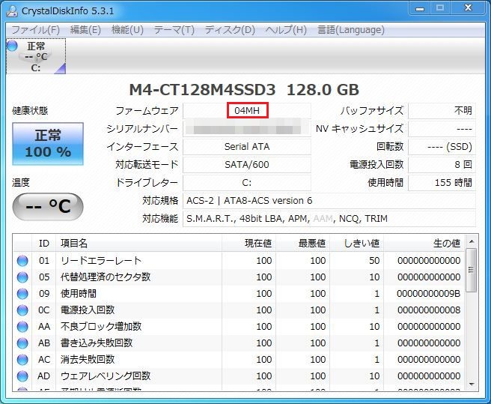Click status orb for 代替処理済のセクタ数 row
Viewport: 491px width, 404px height.
click(x=22, y=277)
